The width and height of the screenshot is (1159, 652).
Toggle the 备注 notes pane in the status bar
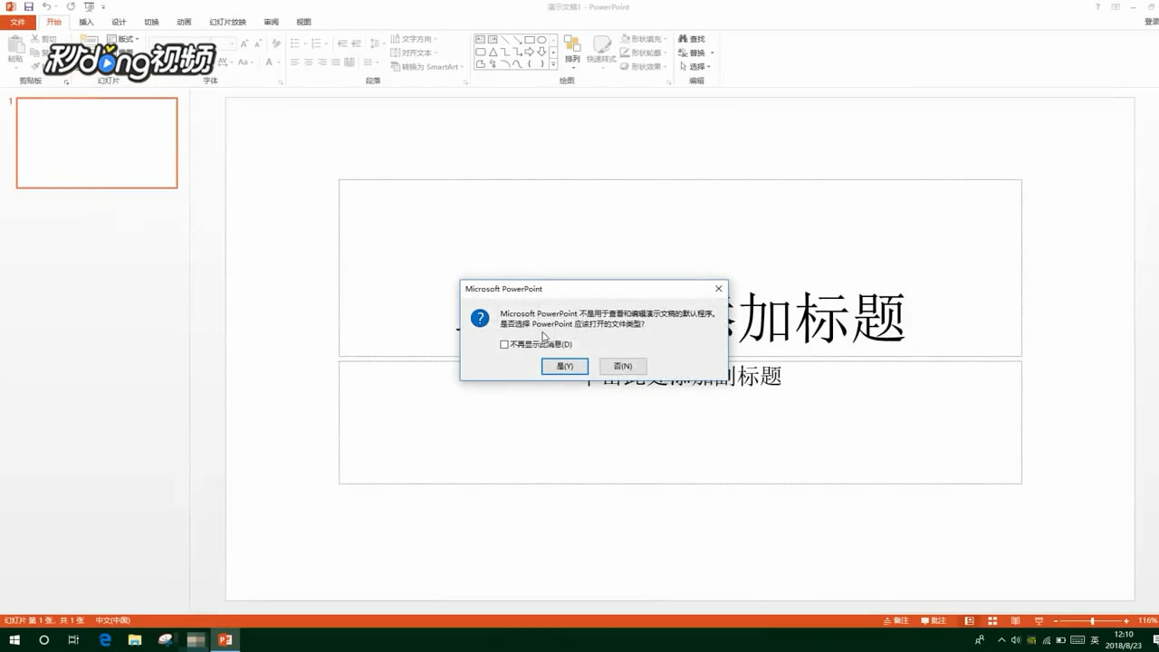(x=896, y=621)
